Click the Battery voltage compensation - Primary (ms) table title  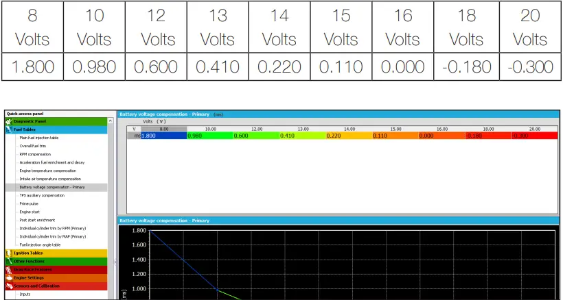coord(171,114)
